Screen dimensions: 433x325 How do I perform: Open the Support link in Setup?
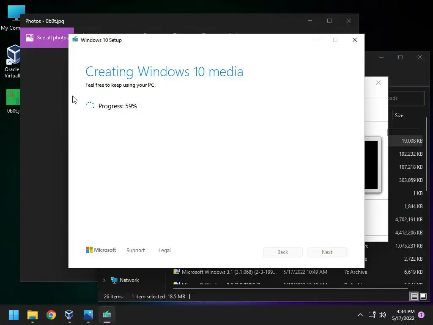(x=136, y=251)
